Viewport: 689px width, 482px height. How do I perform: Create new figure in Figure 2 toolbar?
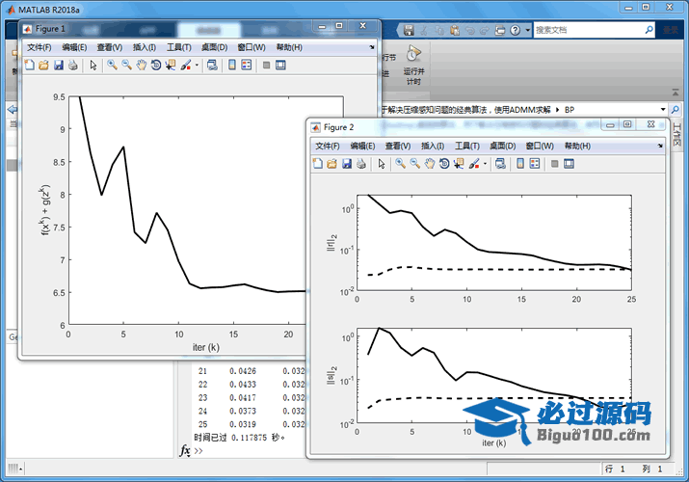coord(318,164)
